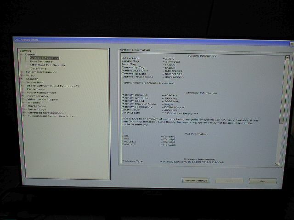
Task: Select the Security category label
Action: (x=32, y=79)
